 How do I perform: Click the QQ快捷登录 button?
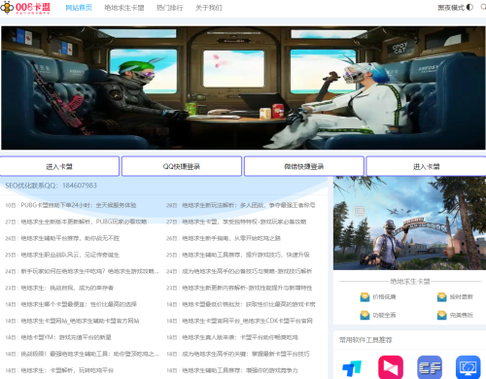[x=182, y=166]
